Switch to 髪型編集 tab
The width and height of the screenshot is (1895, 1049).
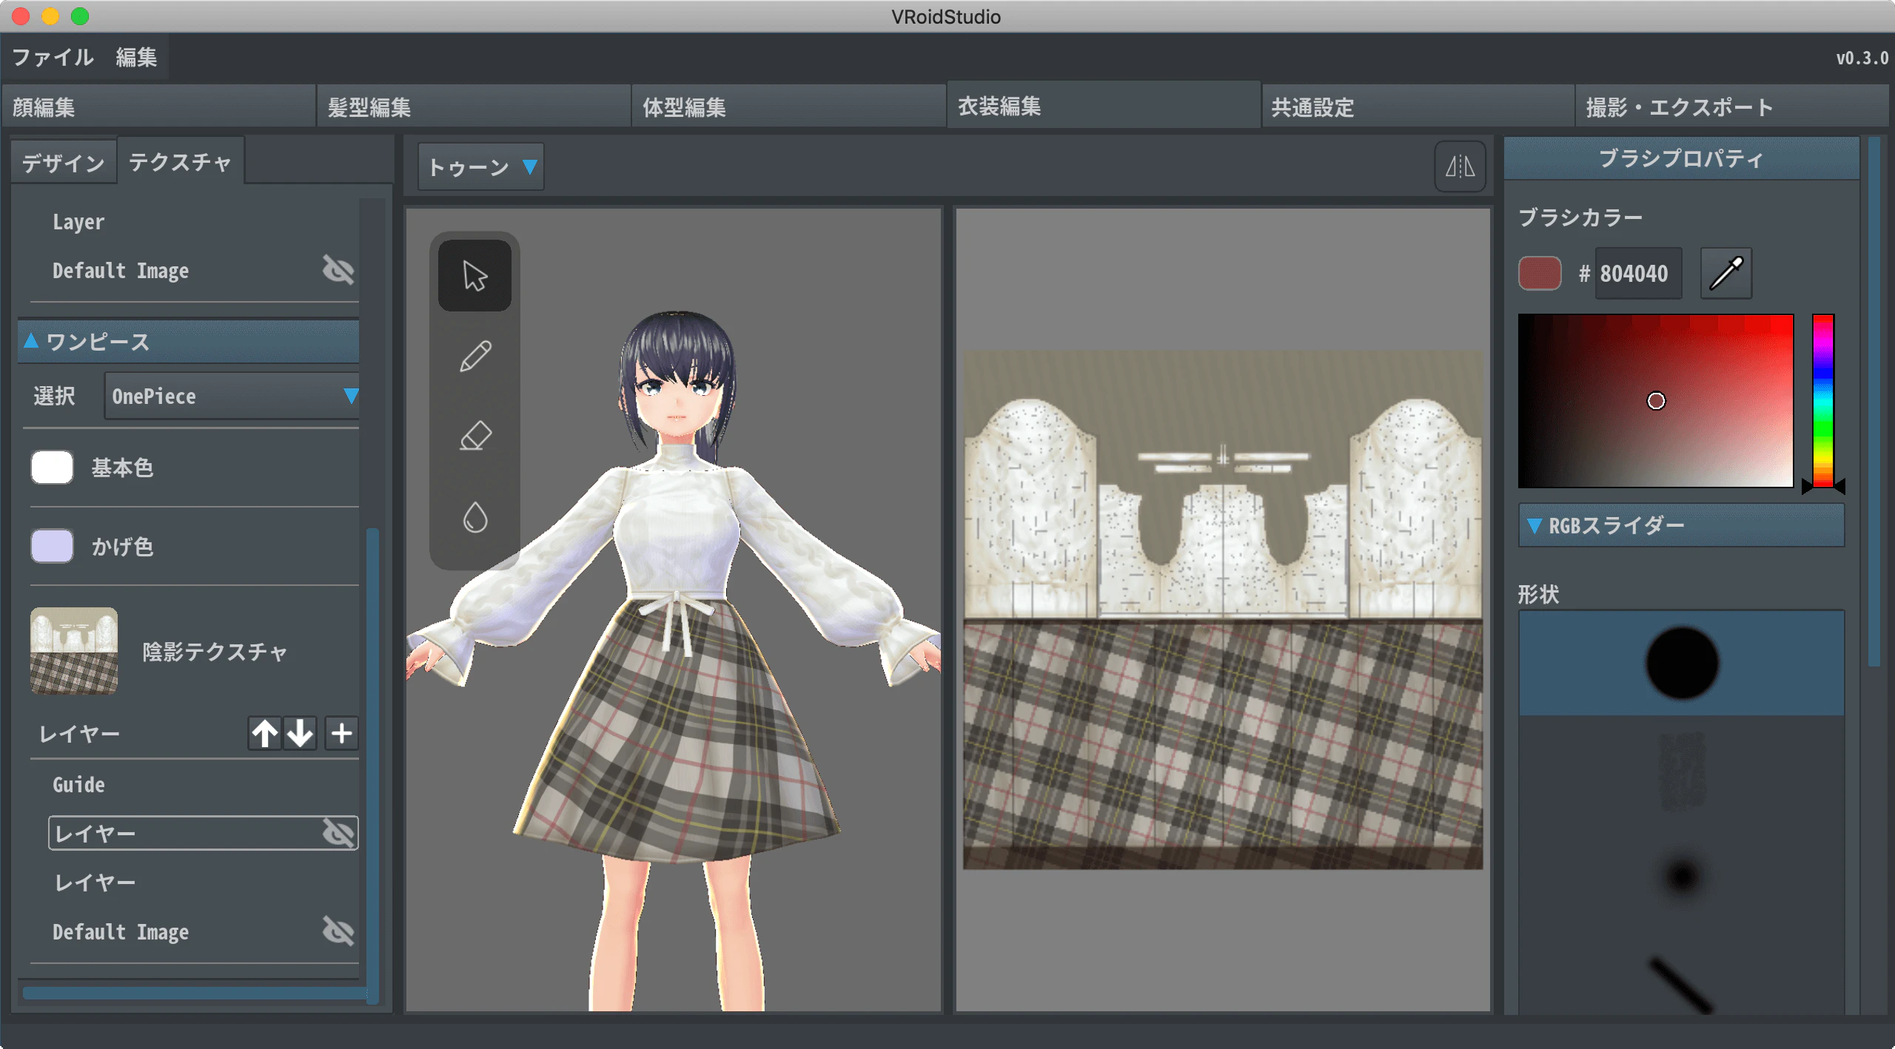[x=474, y=107]
